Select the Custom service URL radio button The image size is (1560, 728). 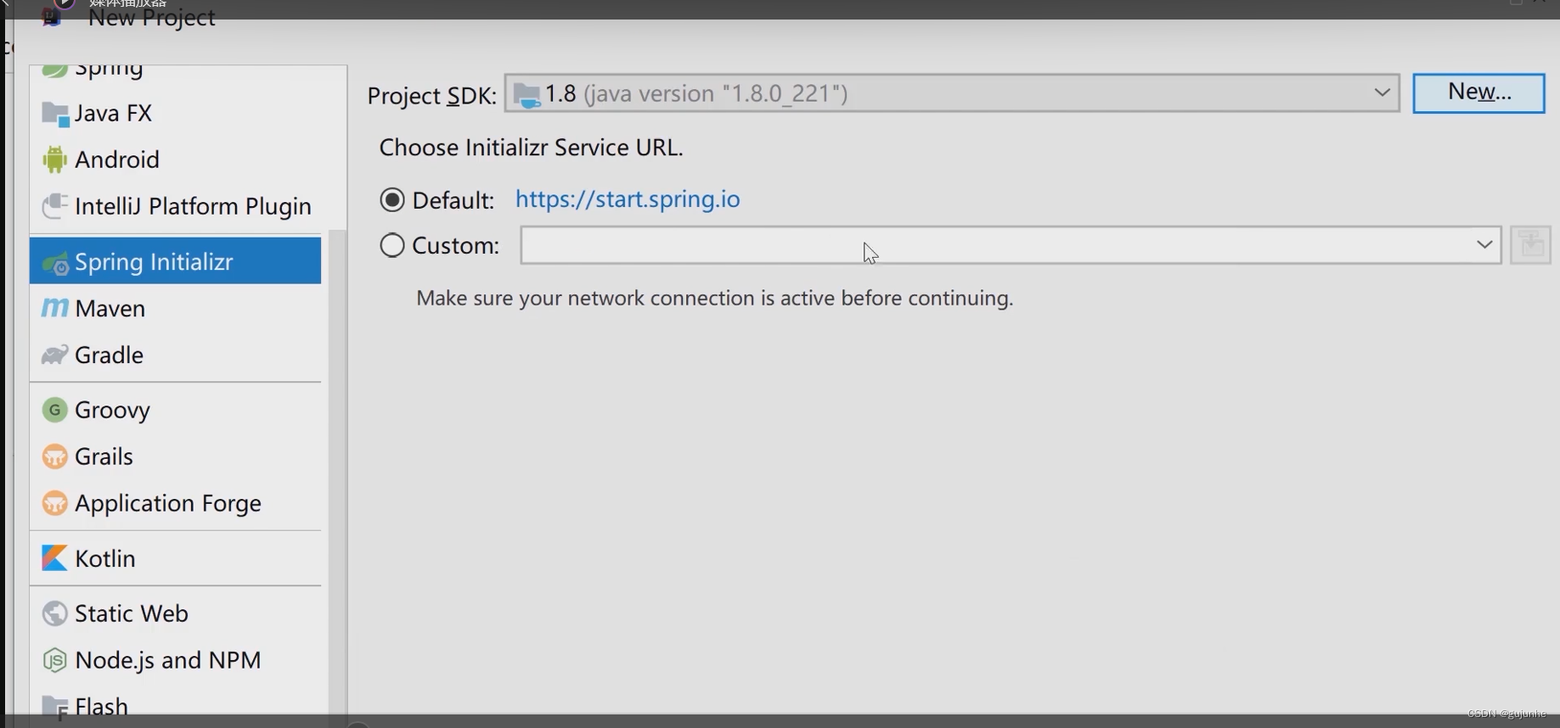pos(392,245)
